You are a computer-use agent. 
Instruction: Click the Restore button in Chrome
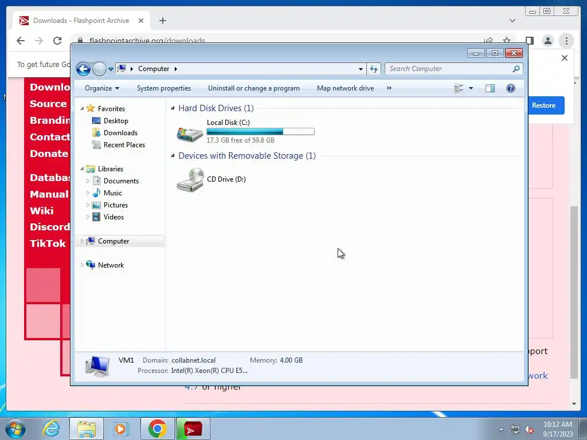tap(543, 105)
